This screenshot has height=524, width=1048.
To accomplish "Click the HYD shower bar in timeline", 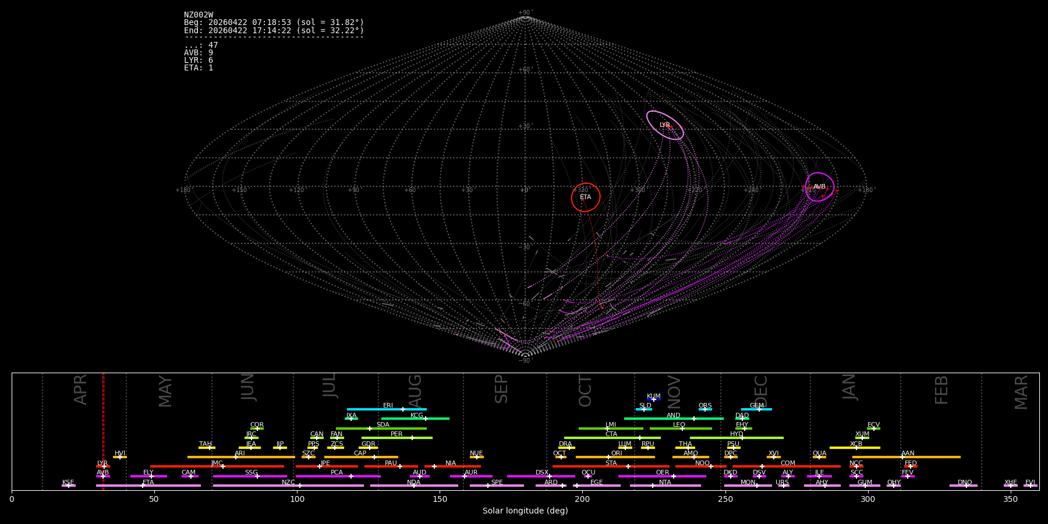I will pos(737,438).
